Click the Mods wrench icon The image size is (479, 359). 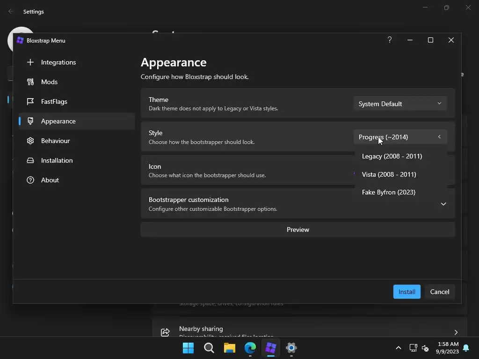tap(30, 82)
